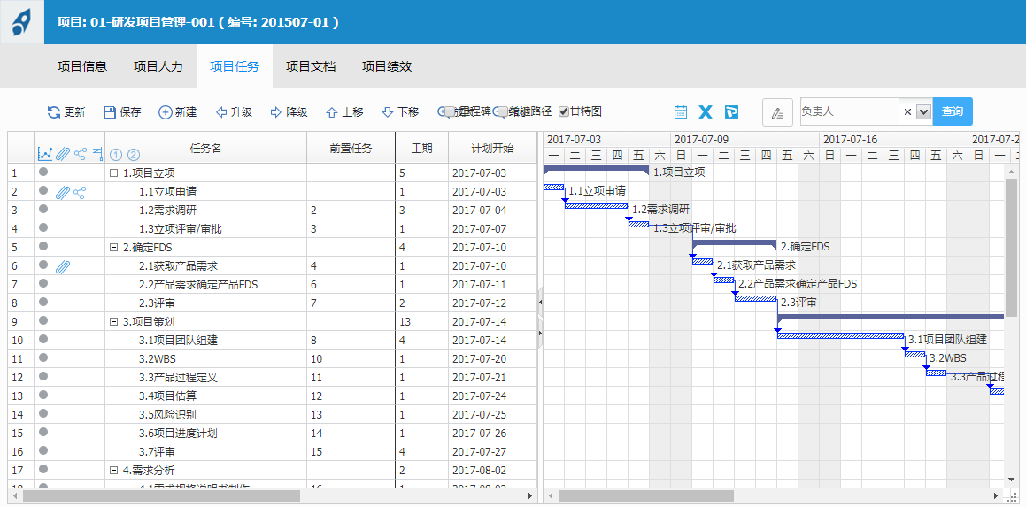Clear the 负责人 field with the x button
1026x507 pixels.
907,112
